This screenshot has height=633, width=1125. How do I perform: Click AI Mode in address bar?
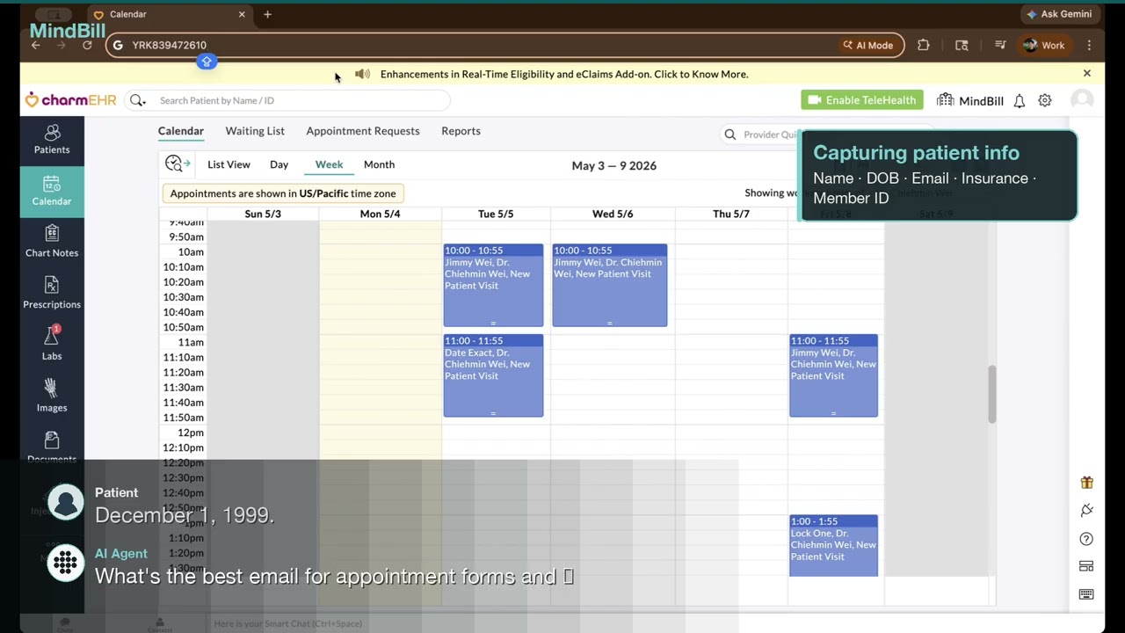coord(868,46)
